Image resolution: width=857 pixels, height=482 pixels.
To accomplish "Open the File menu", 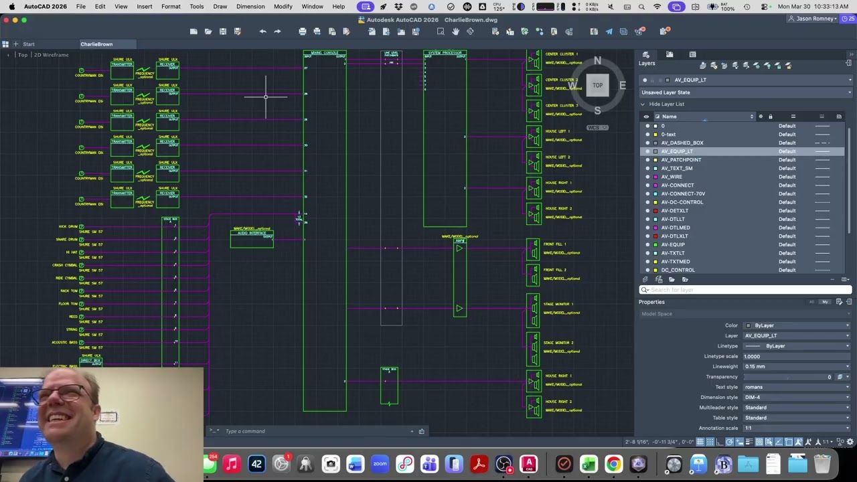I will pos(80,7).
